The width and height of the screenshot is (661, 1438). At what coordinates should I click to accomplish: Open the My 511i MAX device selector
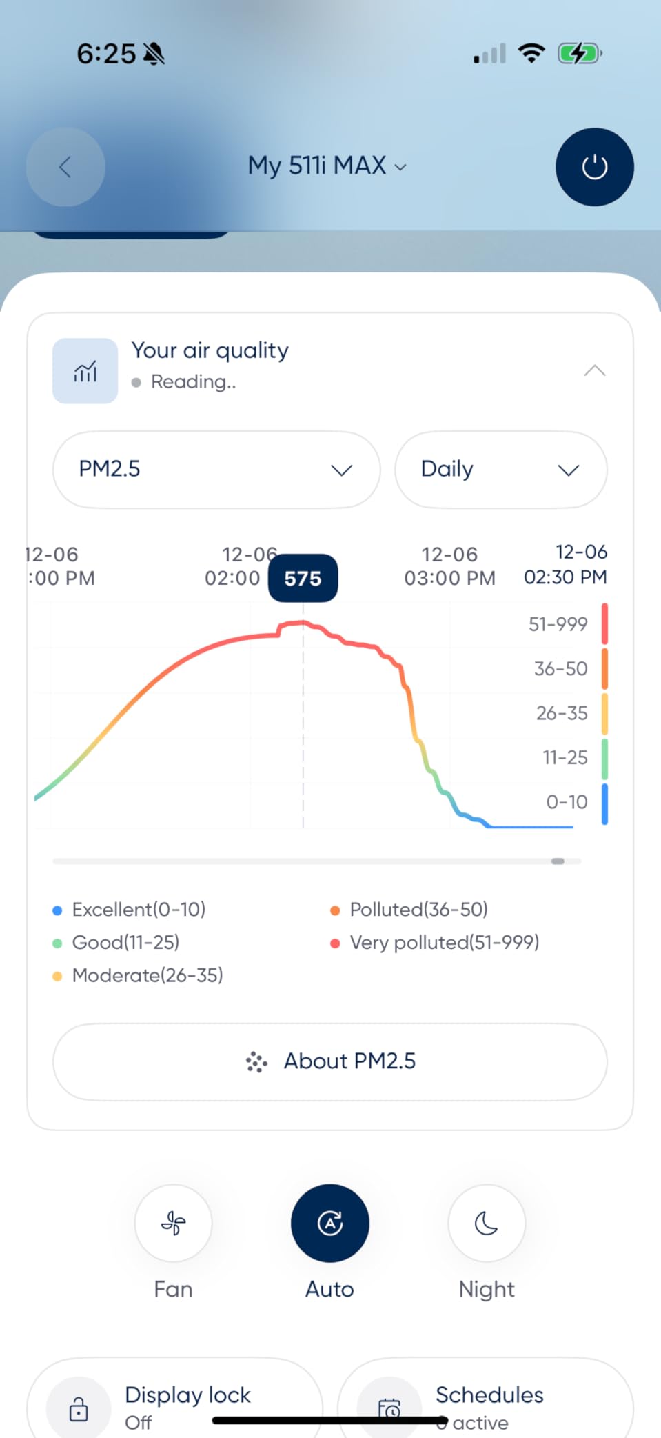pyautogui.click(x=327, y=166)
